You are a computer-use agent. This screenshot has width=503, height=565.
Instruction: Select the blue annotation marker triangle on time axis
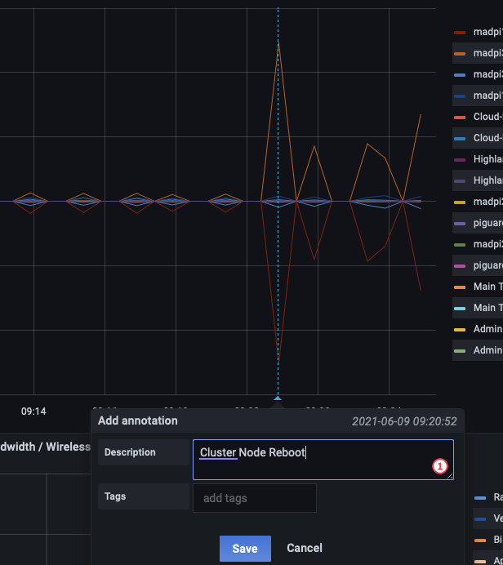pyautogui.click(x=278, y=398)
